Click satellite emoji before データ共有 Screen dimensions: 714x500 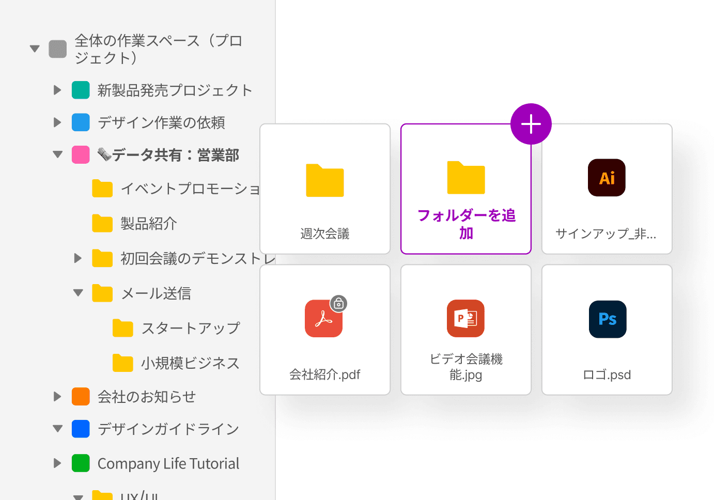104,154
